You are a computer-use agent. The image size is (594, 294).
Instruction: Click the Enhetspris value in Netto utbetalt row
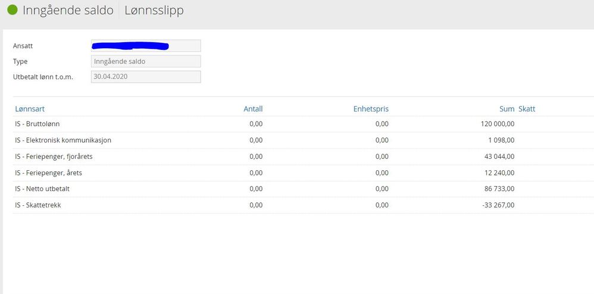pyautogui.click(x=382, y=189)
